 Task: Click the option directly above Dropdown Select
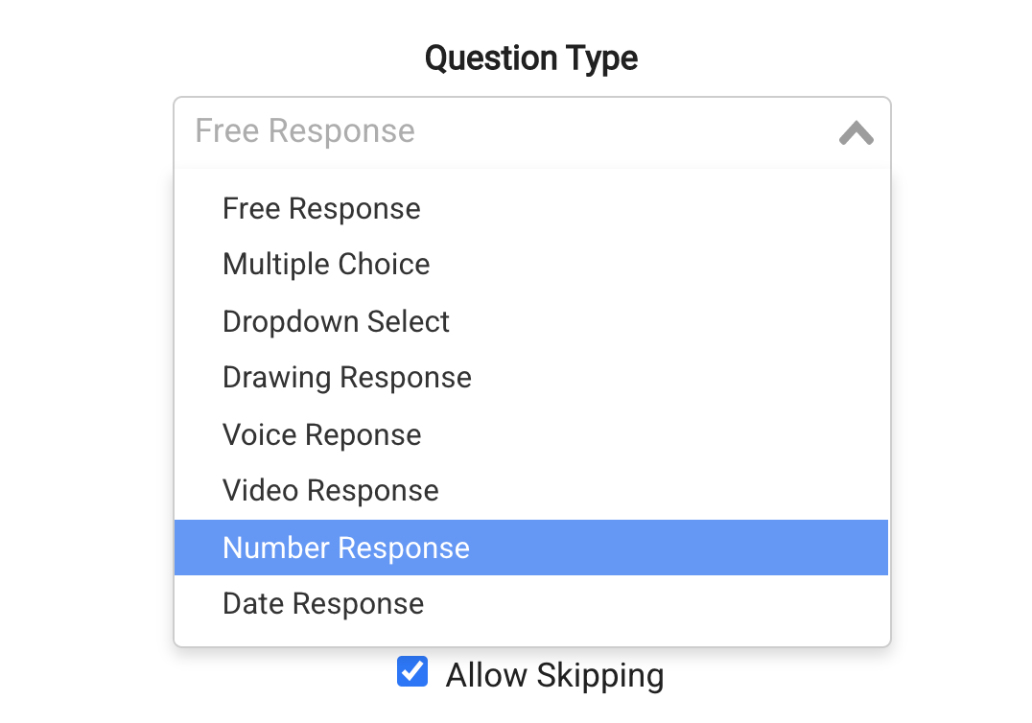click(326, 265)
